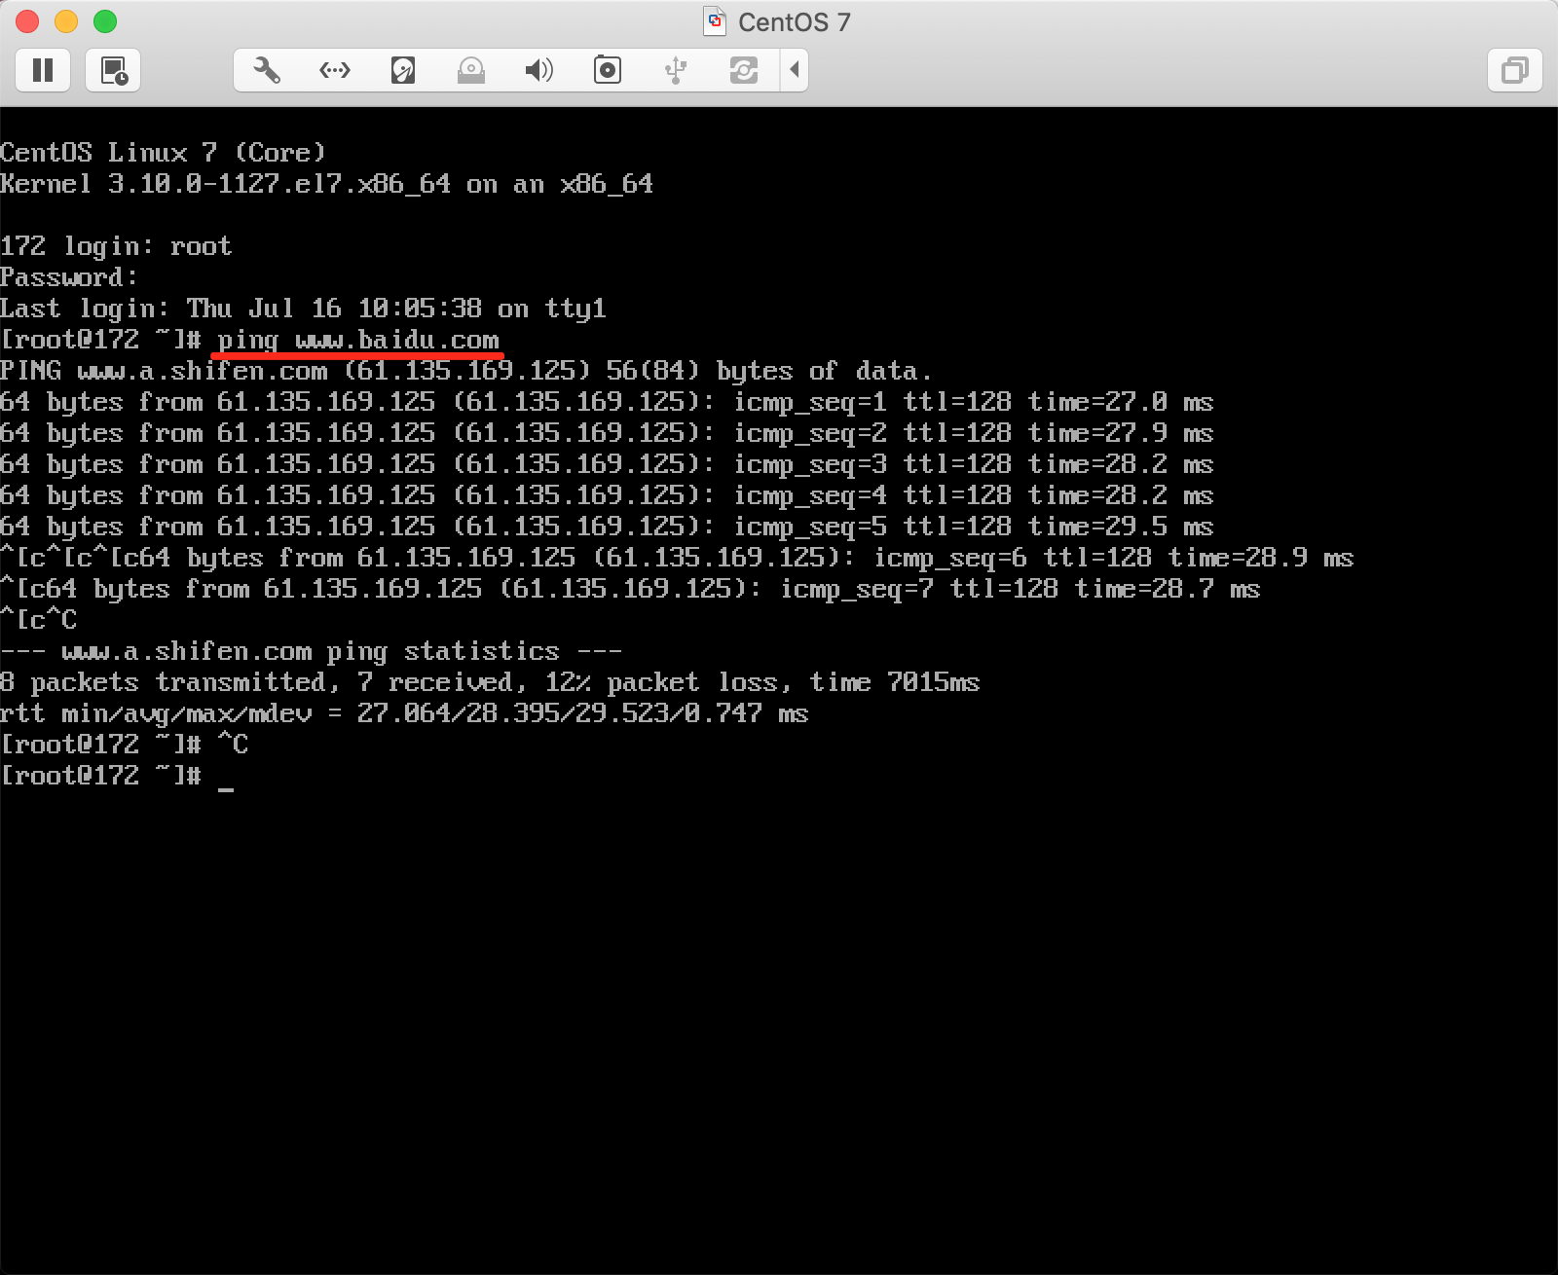Click the 'Last login: Thu Jul 16' line

pos(303,309)
